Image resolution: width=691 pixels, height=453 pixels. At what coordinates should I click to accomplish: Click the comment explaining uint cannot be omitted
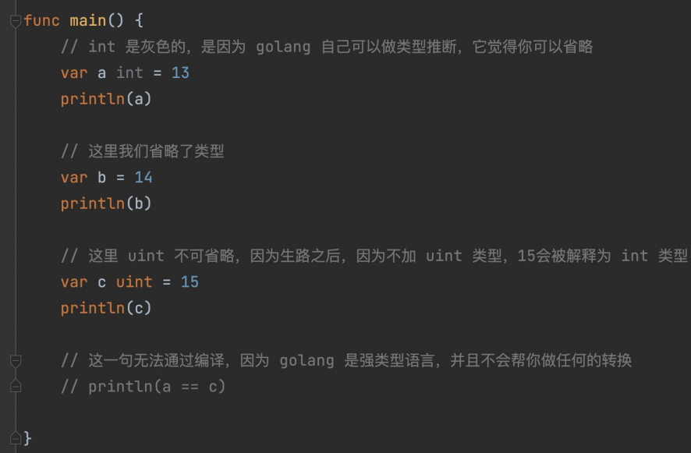coord(374,256)
